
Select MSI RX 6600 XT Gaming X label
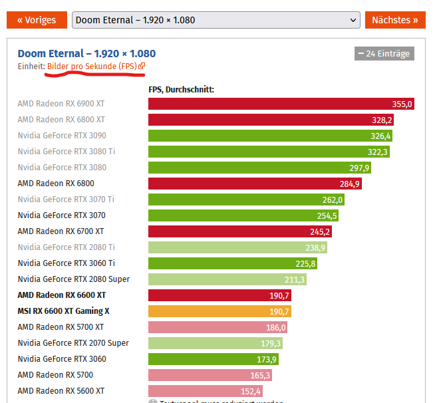64,311
